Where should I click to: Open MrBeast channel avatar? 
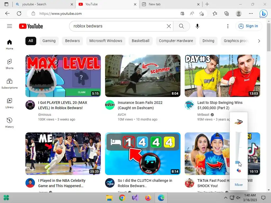point(189,105)
